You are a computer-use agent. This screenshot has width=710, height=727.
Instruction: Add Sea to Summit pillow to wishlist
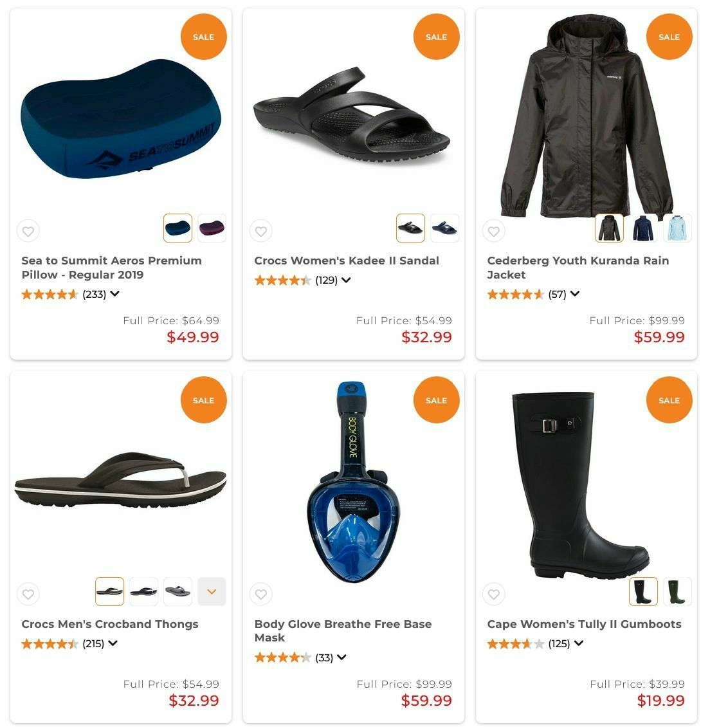coord(28,231)
